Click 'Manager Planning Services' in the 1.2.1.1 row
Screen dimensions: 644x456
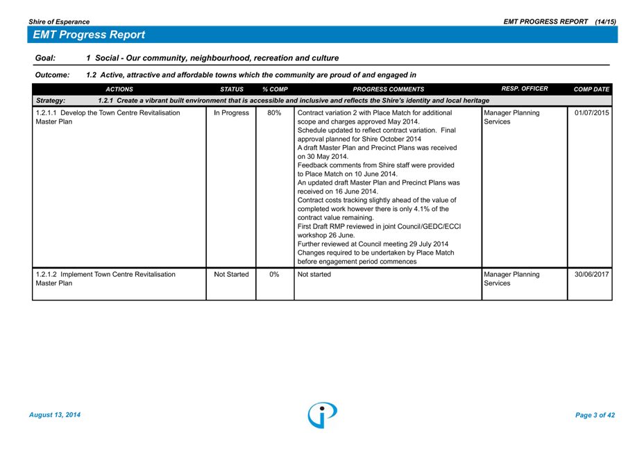point(511,117)
